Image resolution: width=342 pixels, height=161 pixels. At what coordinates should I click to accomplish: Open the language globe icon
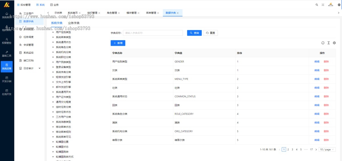pyautogui.click(x=339, y=5)
